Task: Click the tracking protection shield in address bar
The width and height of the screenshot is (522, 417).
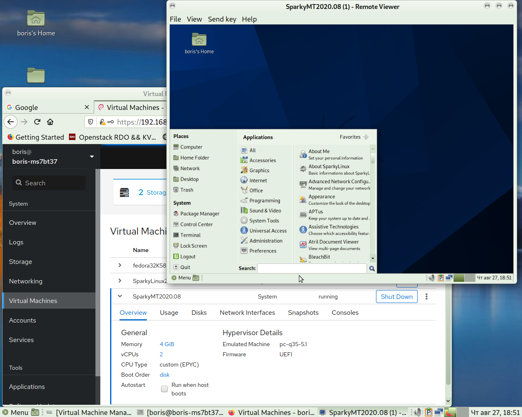Action: pyautogui.click(x=90, y=122)
